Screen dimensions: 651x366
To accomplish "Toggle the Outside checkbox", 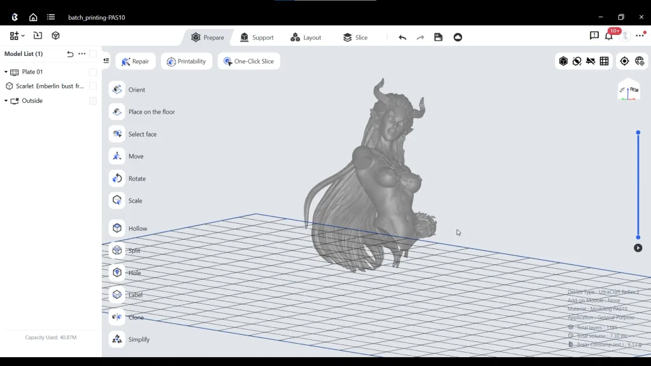I will point(93,101).
